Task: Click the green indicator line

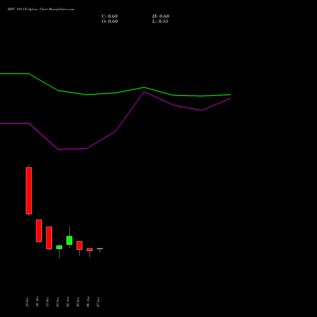Action: [x=115, y=93]
